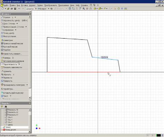Select Плоскость YZ in model tree
Image resolution: width=164 pixels, height=137 pixels.
(12, 110)
